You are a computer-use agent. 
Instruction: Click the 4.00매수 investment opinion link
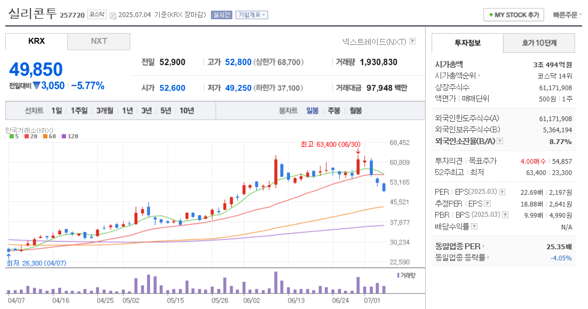(x=532, y=161)
